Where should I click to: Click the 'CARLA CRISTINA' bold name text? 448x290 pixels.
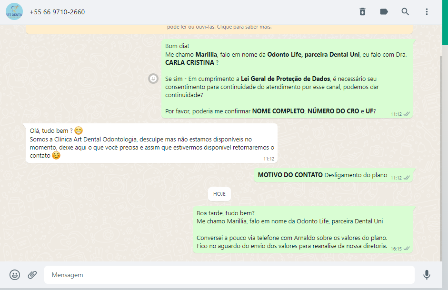click(x=189, y=62)
